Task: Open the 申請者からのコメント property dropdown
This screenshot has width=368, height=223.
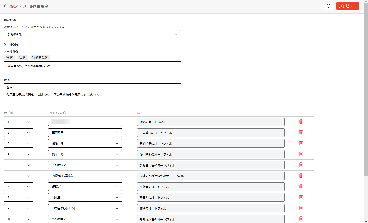Action: click(x=85, y=208)
